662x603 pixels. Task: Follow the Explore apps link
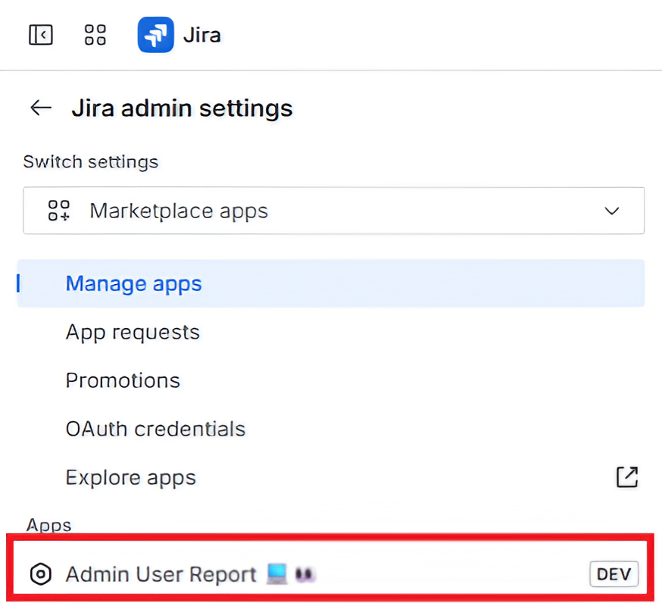coord(131,477)
